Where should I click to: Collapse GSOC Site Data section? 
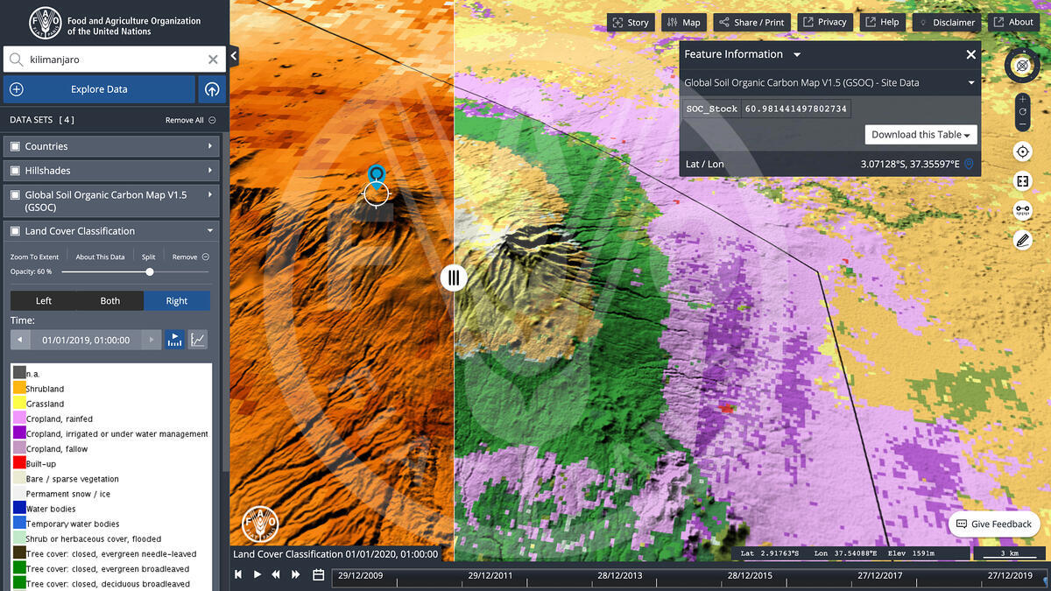[970, 83]
